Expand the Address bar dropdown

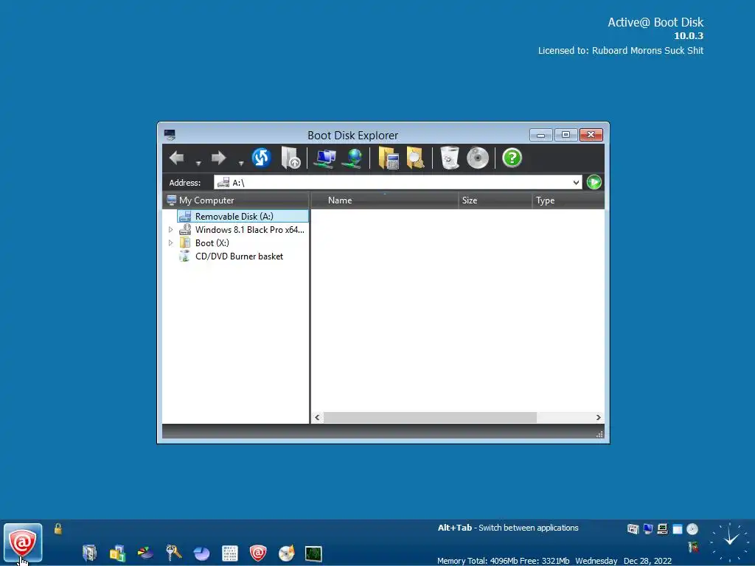(576, 183)
